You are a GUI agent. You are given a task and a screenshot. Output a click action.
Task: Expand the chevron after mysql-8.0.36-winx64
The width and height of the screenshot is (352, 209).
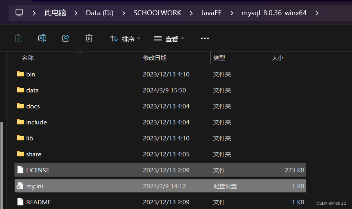click(x=317, y=13)
